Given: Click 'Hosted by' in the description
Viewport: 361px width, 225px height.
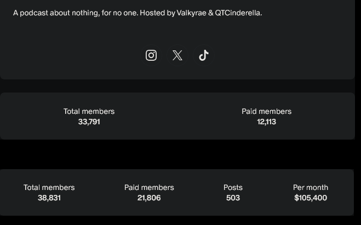Looking at the screenshot, I should click(153, 13).
